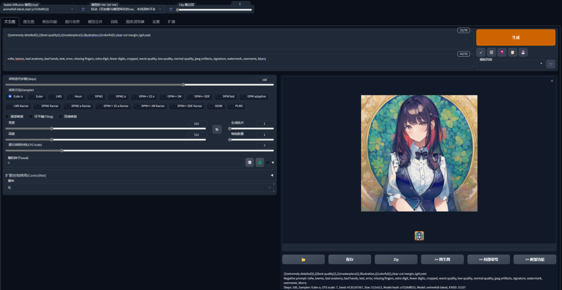562x290 pixels.
Task: Click the trash icon to clear the prompt
Action: pyautogui.click(x=491, y=52)
